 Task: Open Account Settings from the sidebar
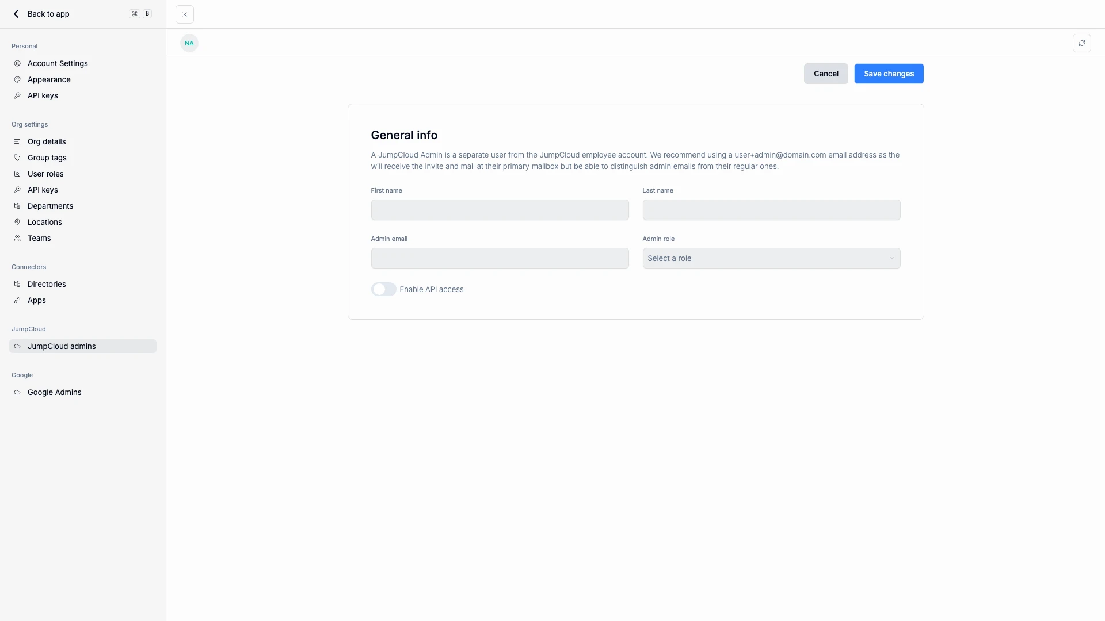pos(57,63)
